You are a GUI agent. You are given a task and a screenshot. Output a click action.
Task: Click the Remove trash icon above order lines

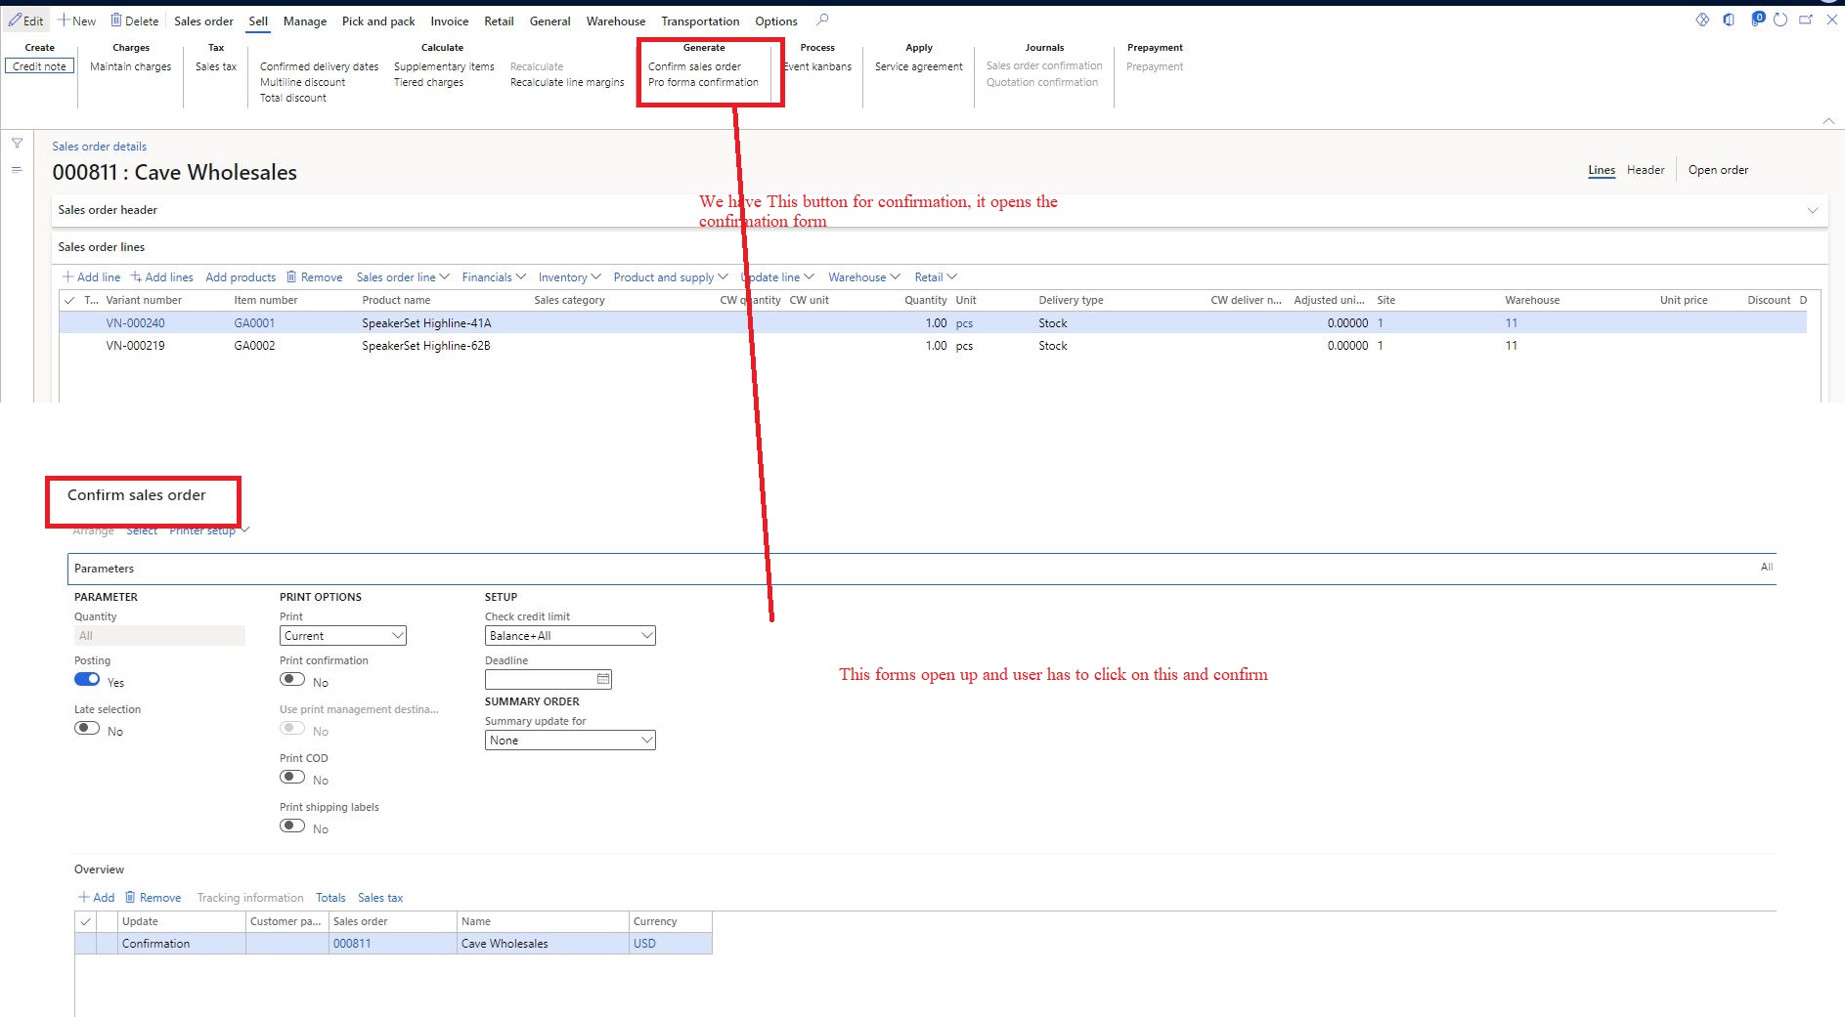coord(290,276)
